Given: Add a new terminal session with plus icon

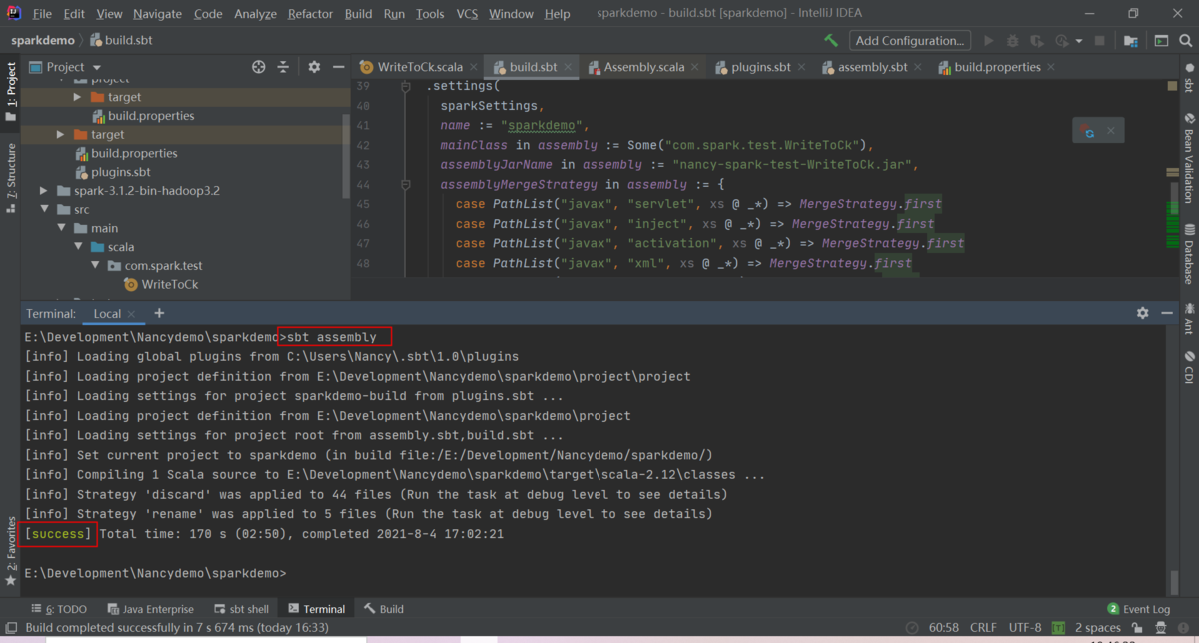Looking at the screenshot, I should (x=159, y=313).
